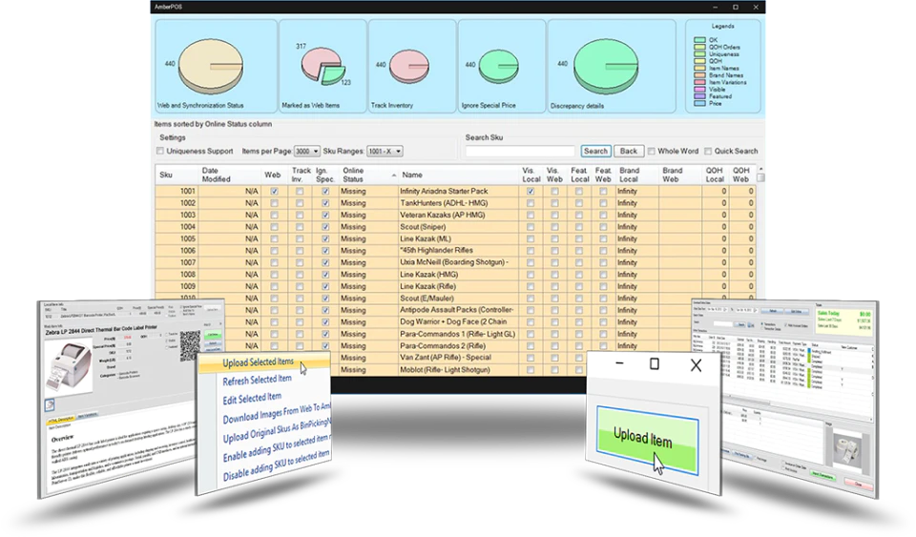Click the Search button
This screenshot has height=537, width=916.
point(595,151)
